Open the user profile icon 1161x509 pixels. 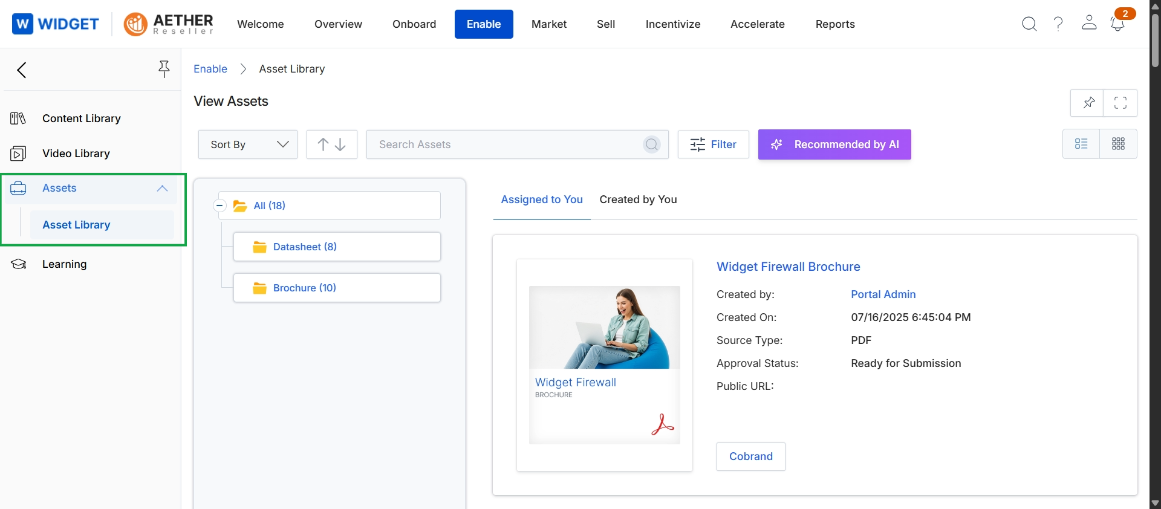[1089, 23]
